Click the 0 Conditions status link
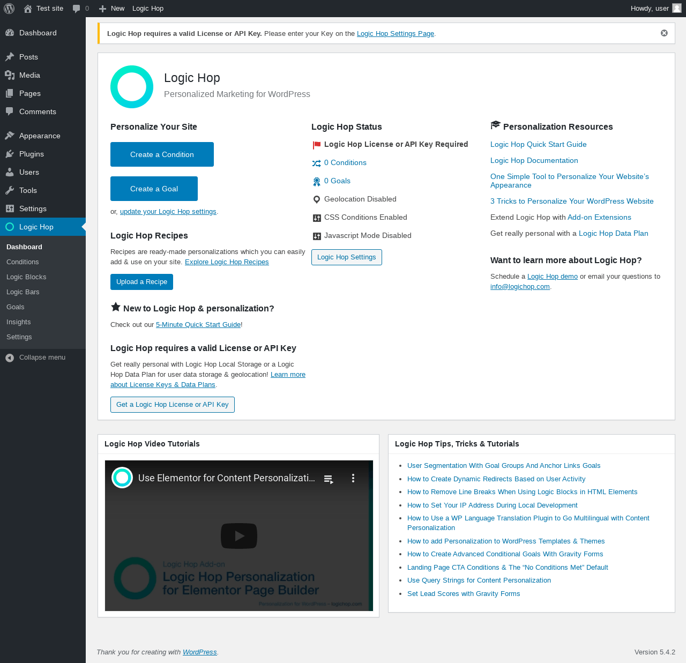Viewport: 686px width, 663px height. pyautogui.click(x=345, y=162)
